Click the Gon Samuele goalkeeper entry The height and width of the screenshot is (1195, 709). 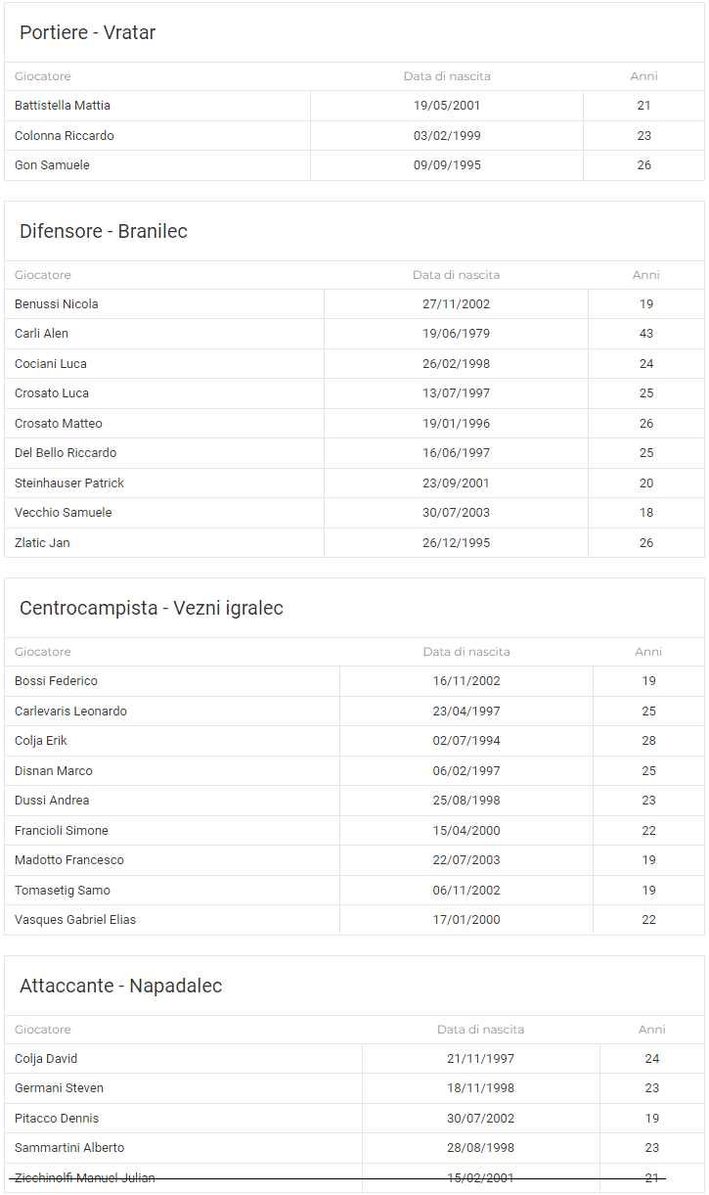[x=52, y=165]
